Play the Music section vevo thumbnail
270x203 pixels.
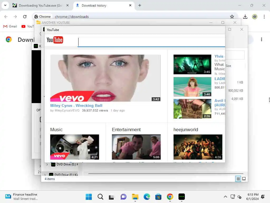(x=75, y=147)
